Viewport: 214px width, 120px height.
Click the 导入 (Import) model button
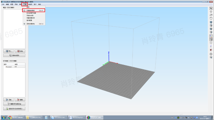pyautogui.click(x=9, y=51)
